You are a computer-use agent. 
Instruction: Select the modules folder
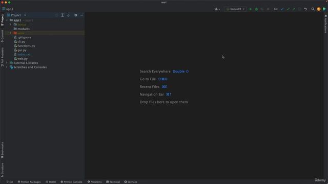click(x=24, y=29)
